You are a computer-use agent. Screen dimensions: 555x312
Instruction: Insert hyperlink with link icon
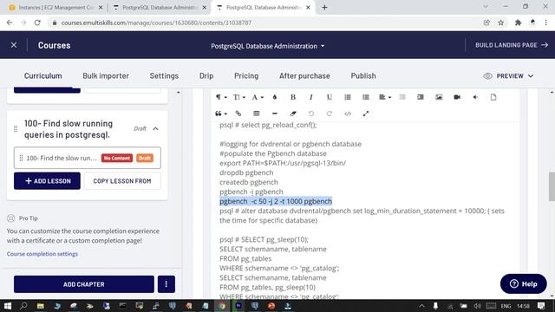click(238, 114)
